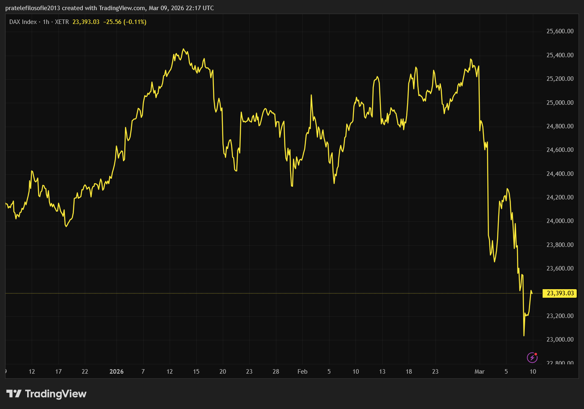Viewport: 584px width, 409px height.
Task: Click the 25,000.00 level on price scale
Action: point(560,103)
